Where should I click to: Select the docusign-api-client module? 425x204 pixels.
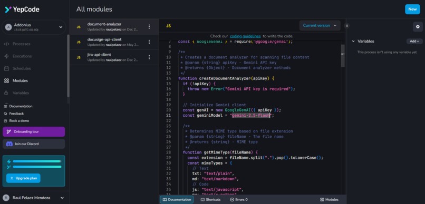click(x=114, y=42)
